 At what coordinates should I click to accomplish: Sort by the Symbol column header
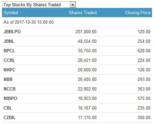[11, 12]
